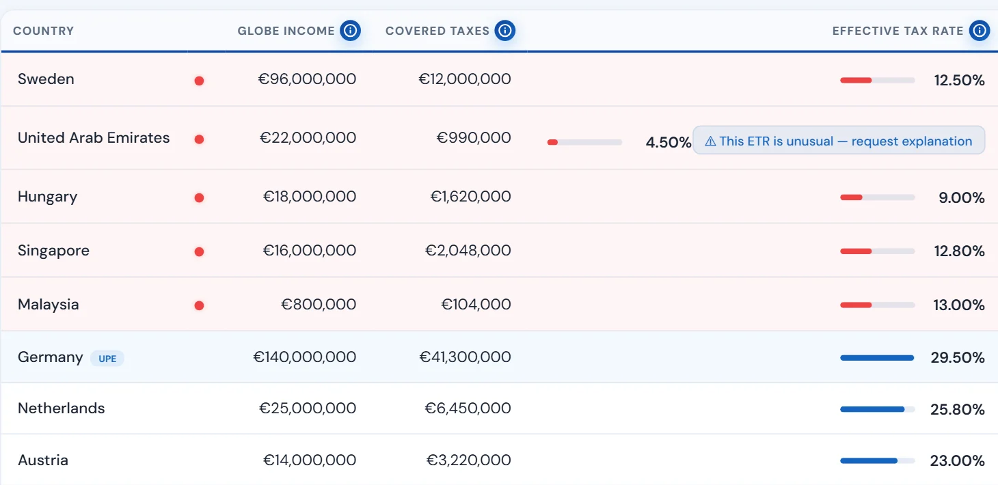Sort by the Country column header
This screenshot has height=485, width=998.
43,31
